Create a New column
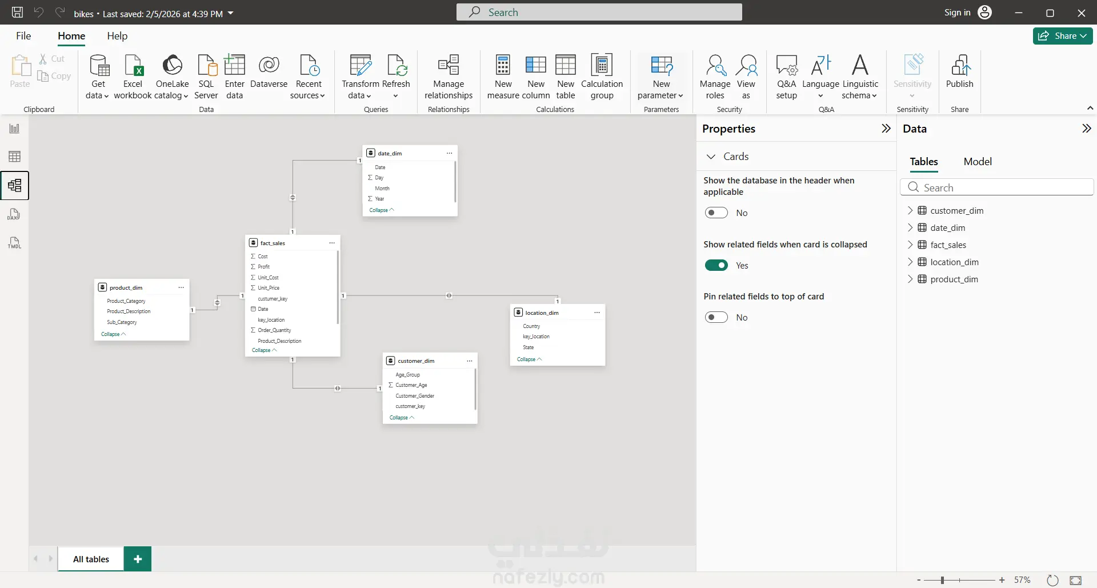The height and width of the screenshot is (588, 1097). pyautogui.click(x=536, y=77)
